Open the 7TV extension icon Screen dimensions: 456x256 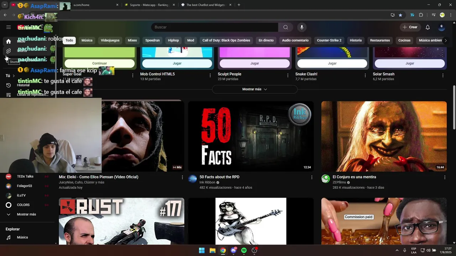[412, 15]
